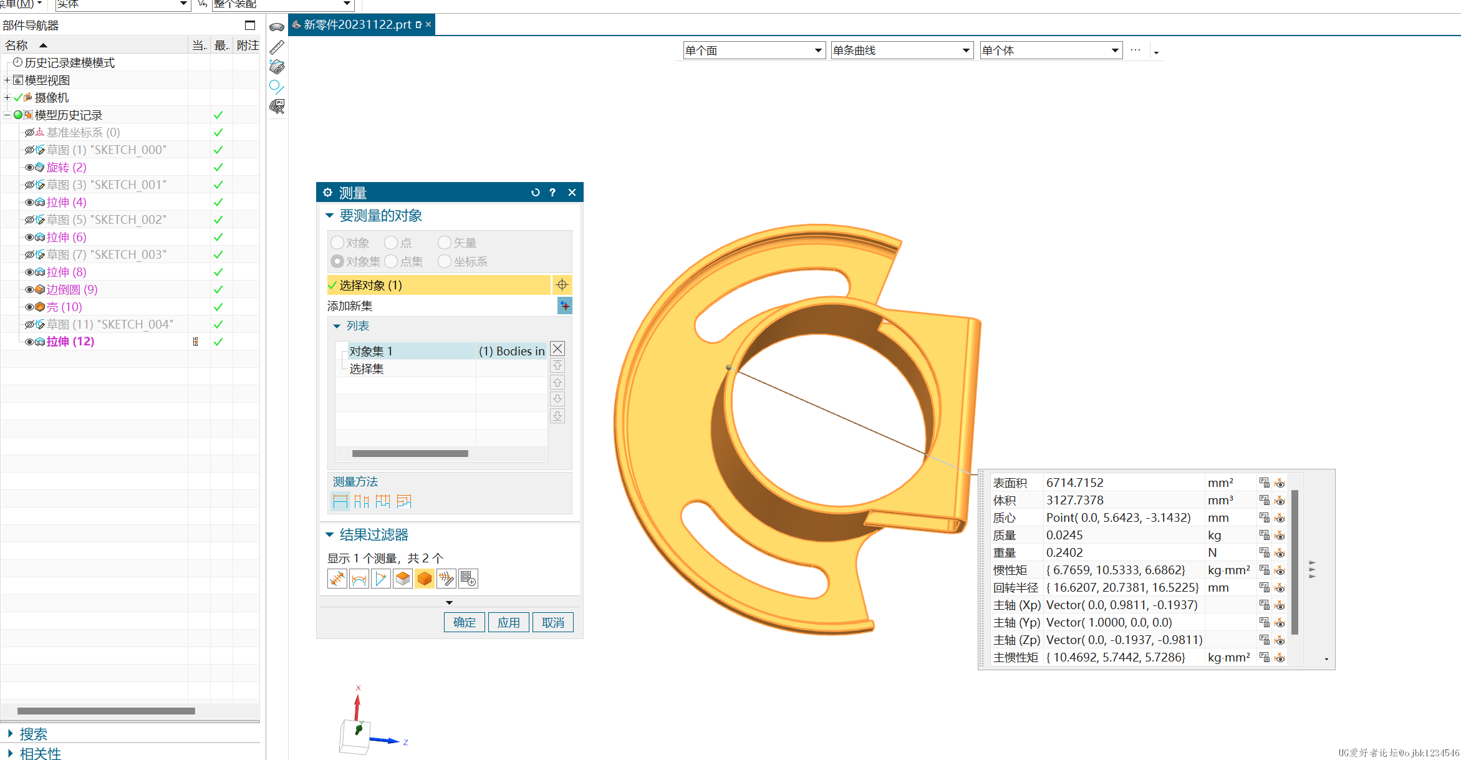
Task: Click the crossed-out body icon in sidebar
Action: 277,107
